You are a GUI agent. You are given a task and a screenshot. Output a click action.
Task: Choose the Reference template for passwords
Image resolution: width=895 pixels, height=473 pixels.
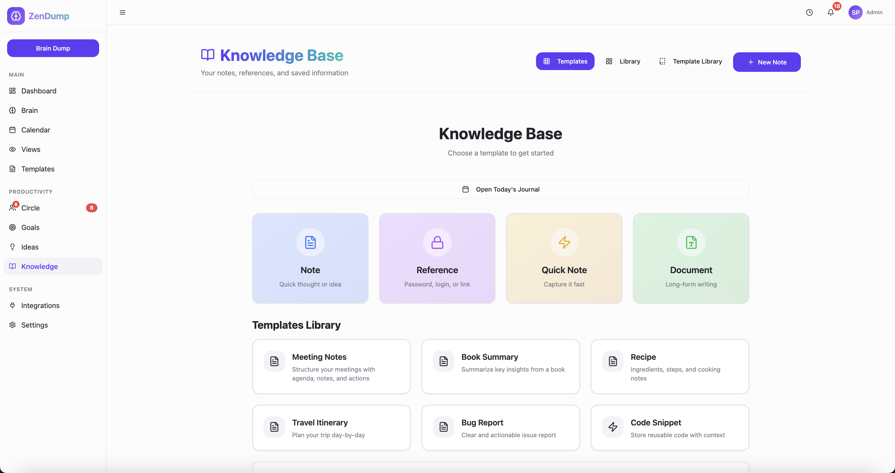click(x=437, y=258)
